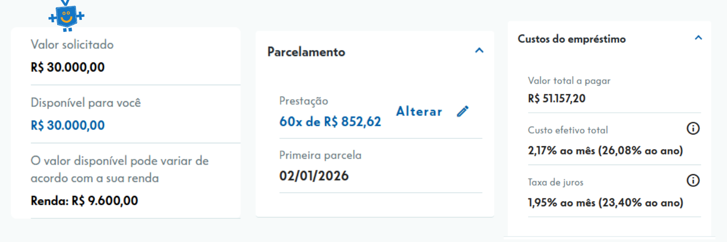Select the black R$ 30.000,00 requested amount
Image resolution: width=727 pixels, height=242 pixels.
(x=68, y=67)
